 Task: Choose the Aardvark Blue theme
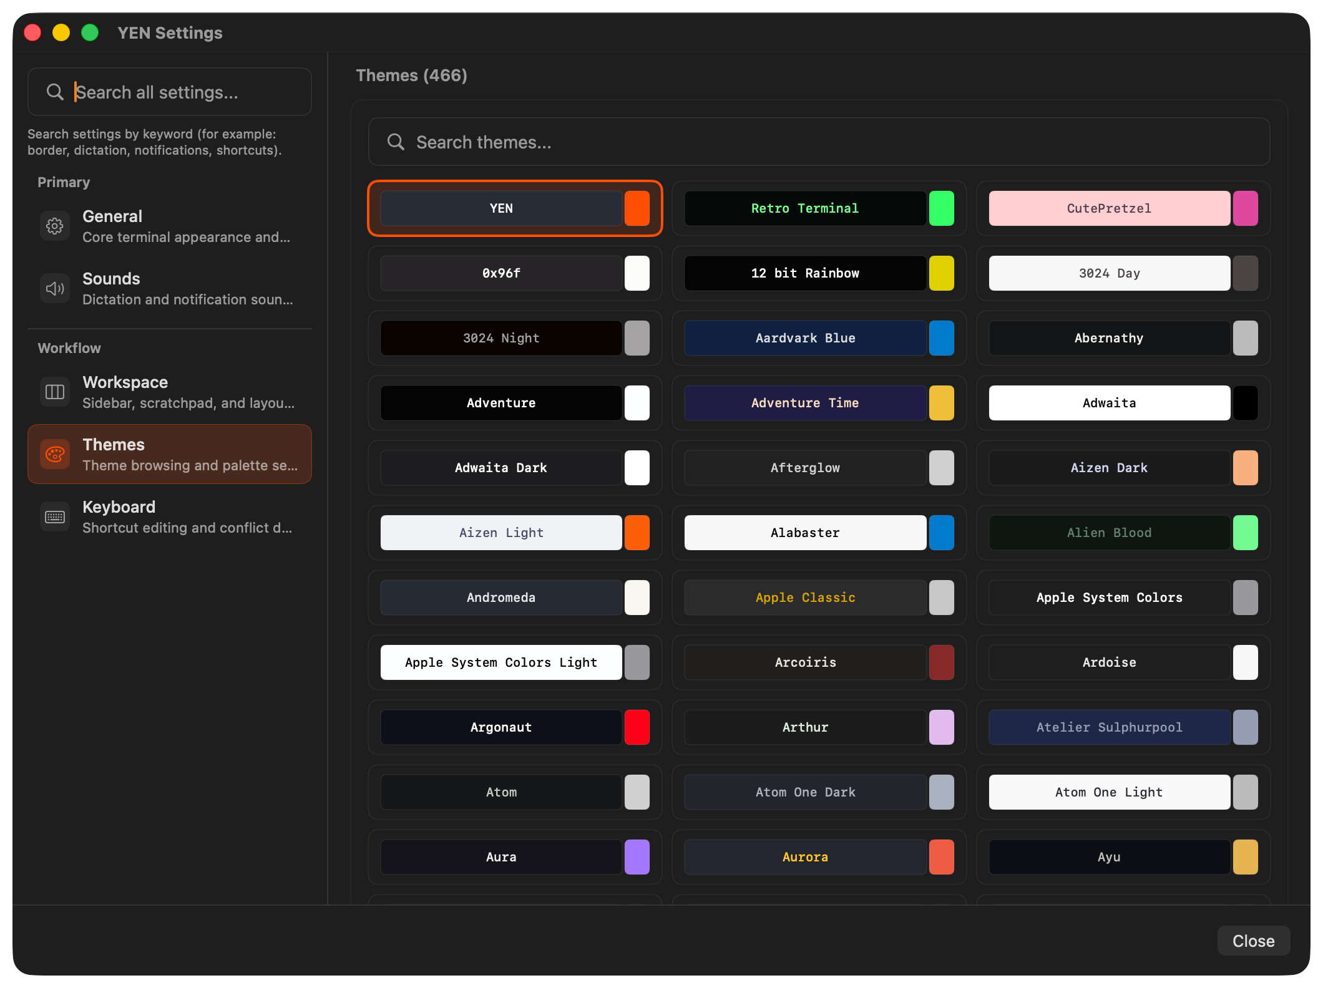(804, 338)
